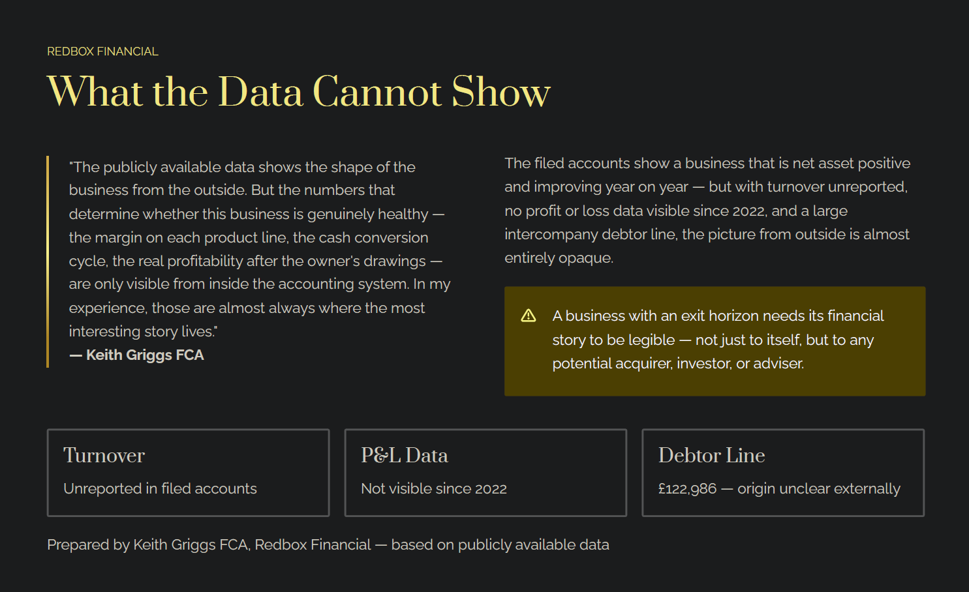
Task: Click the quote's closing line "interesting story lives"
Action: [x=143, y=332]
